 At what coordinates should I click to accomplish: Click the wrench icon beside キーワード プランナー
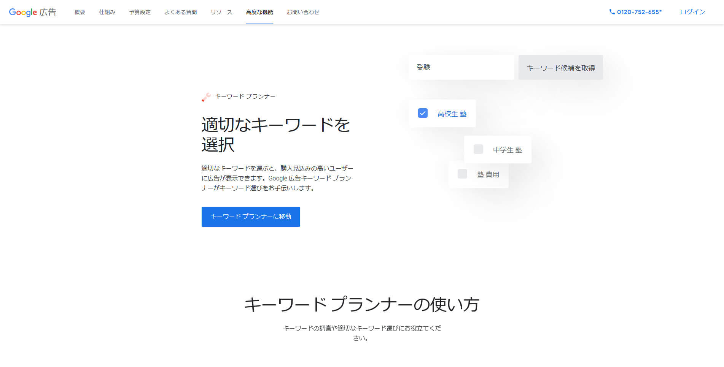(206, 97)
